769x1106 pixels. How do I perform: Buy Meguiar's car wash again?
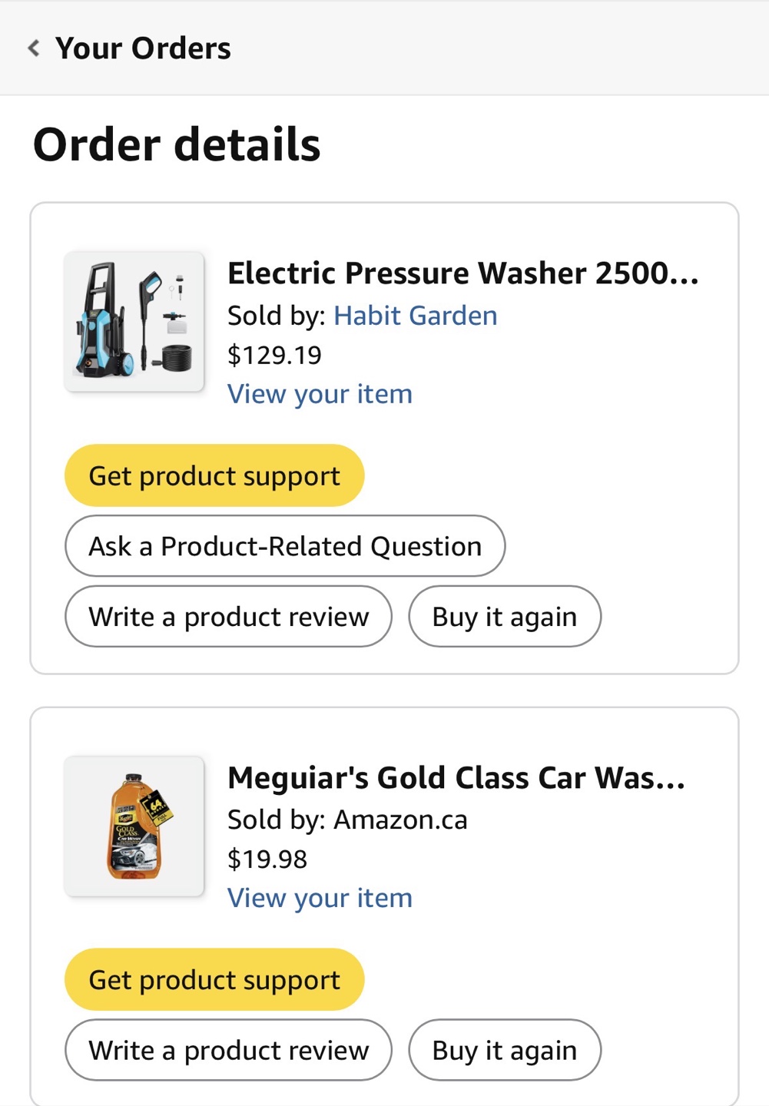point(505,1050)
